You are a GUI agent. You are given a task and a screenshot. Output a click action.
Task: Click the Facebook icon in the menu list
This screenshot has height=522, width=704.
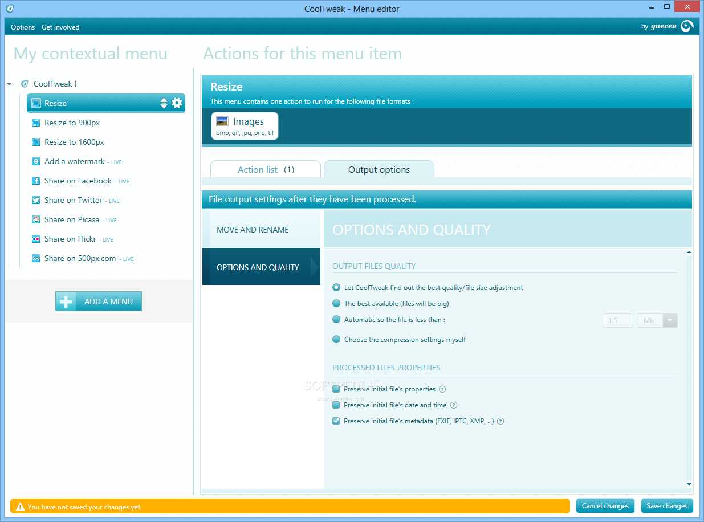[x=35, y=181]
